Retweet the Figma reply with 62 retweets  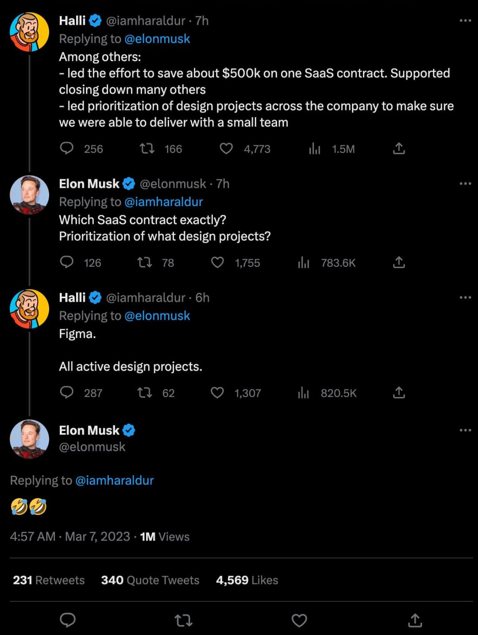click(145, 393)
